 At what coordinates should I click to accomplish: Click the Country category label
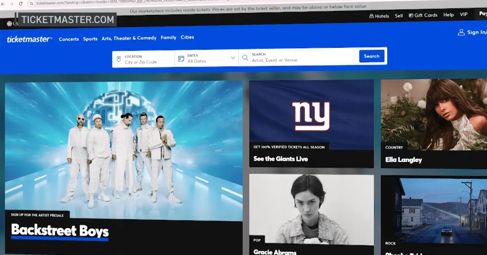coord(394,148)
